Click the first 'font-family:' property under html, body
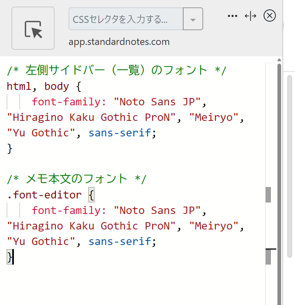 [x=69, y=102]
